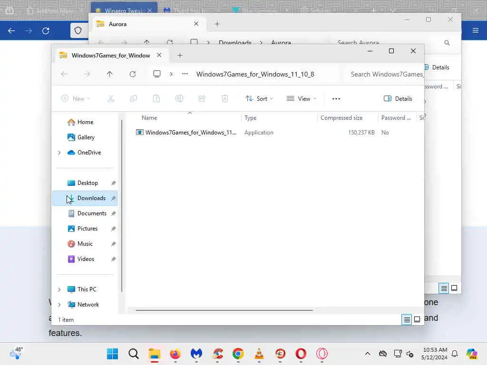The height and width of the screenshot is (365, 487).
Task: Refresh the Windows7Games folder view
Action: [133, 74]
